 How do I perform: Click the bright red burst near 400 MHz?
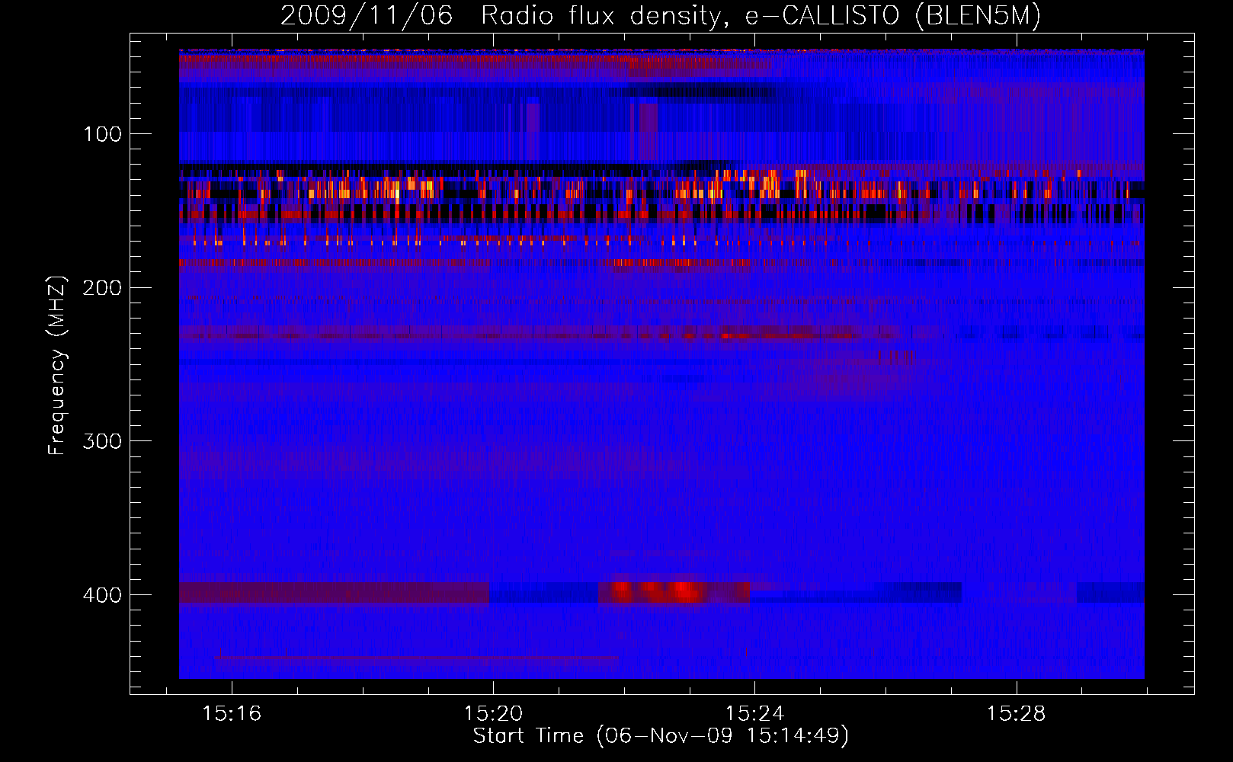click(674, 592)
